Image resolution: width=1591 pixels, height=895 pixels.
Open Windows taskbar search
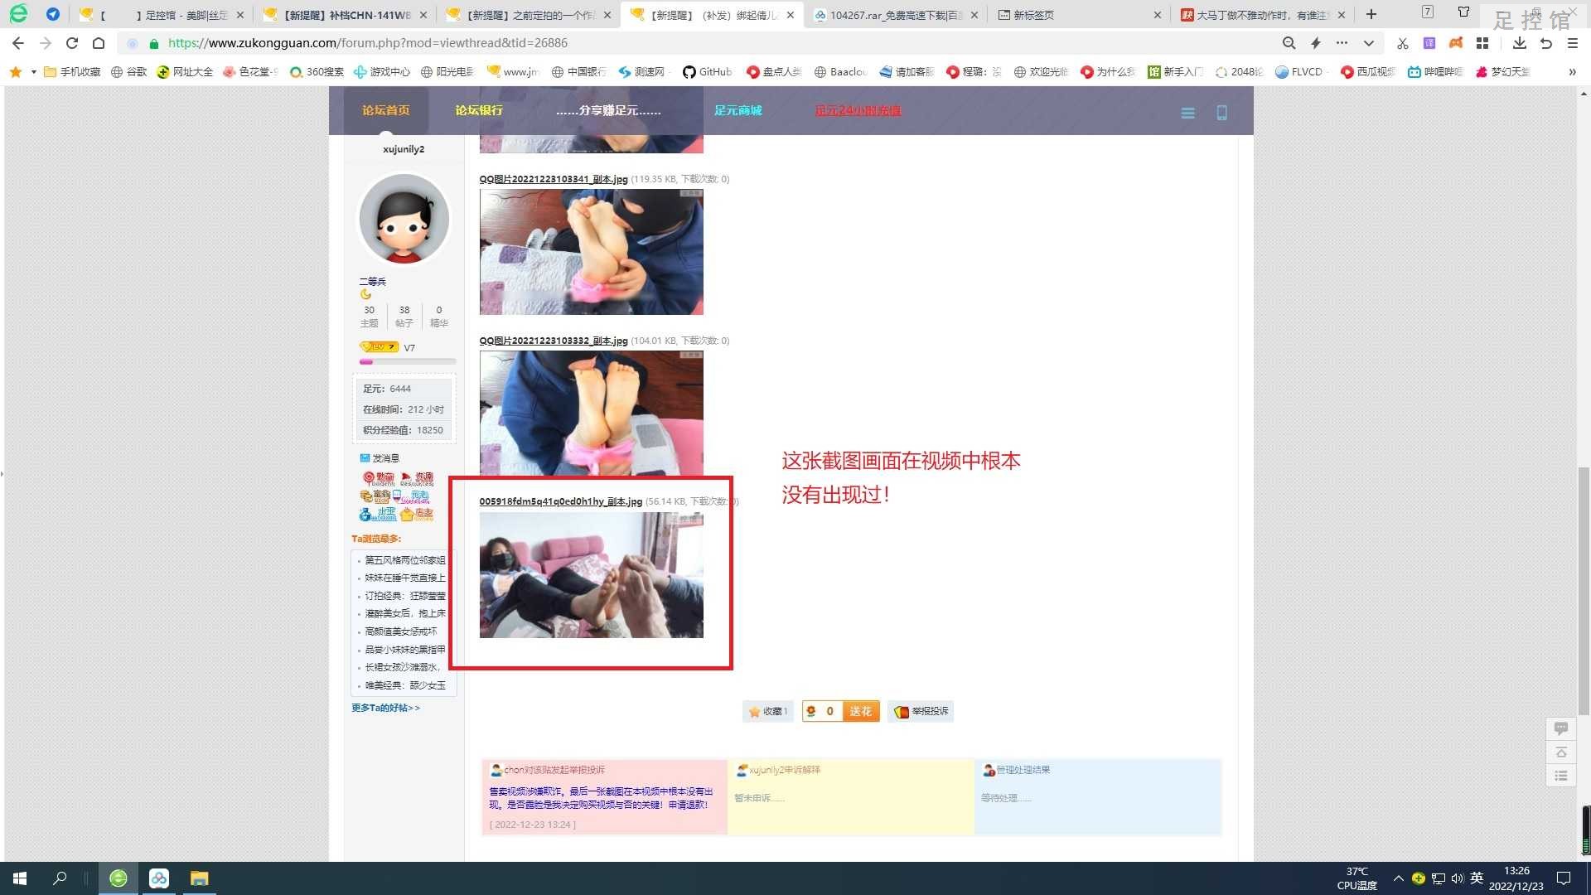pyautogui.click(x=60, y=878)
